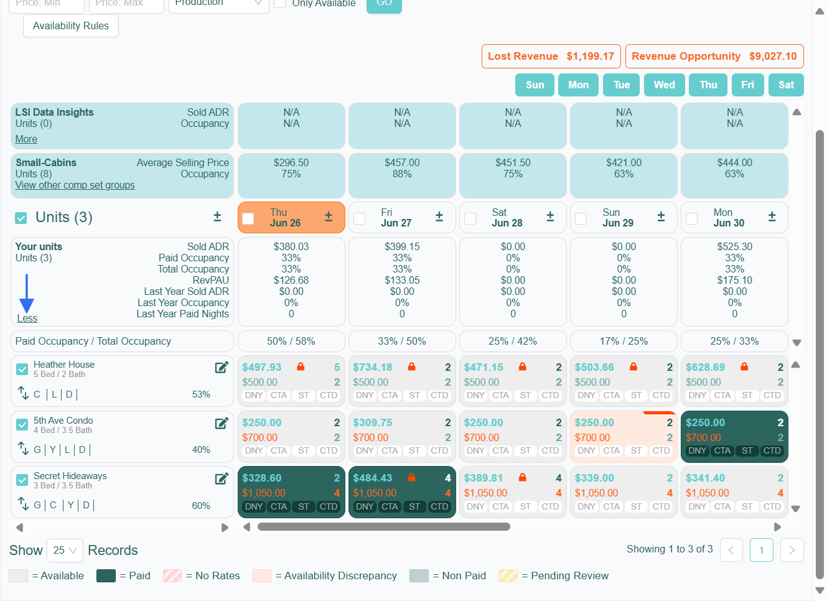827x601 pixels.
Task: Select the Sat weekday filter
Action: click(787, 85)
